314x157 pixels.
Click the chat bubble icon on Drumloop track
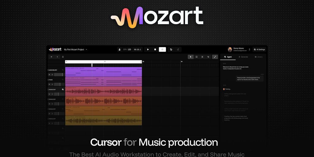(63, 90)
